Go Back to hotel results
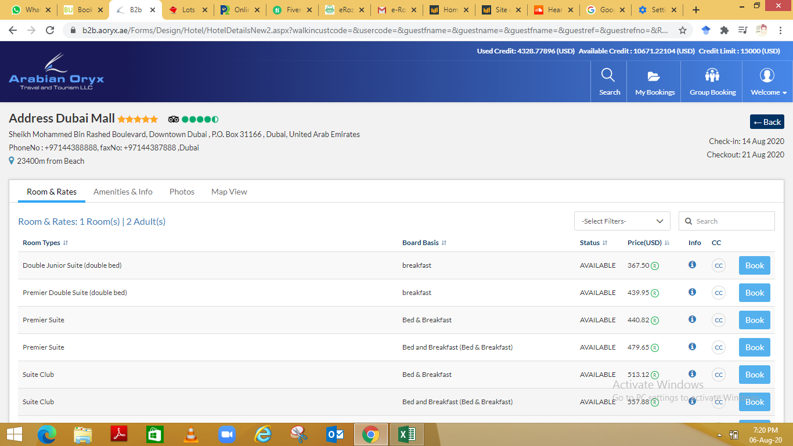The width and height of the screenshot is (793, 446). [x=767, y=122]
